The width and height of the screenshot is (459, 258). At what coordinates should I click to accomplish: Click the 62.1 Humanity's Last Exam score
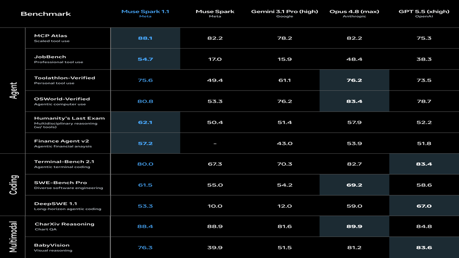(145, 122)
